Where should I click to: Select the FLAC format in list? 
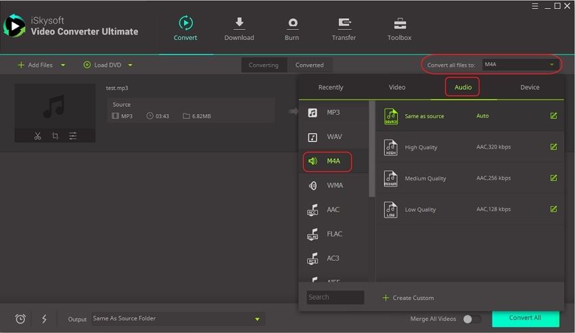point(334,234)
